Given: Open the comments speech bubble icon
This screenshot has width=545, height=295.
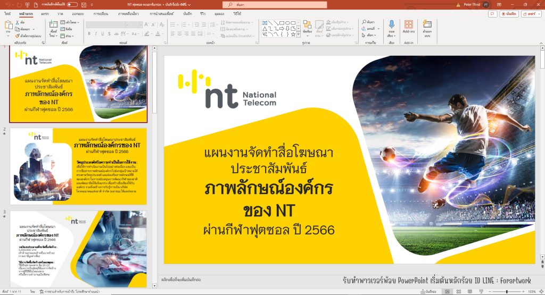Looking at the screenshot, I should click(x=492, y=14).
